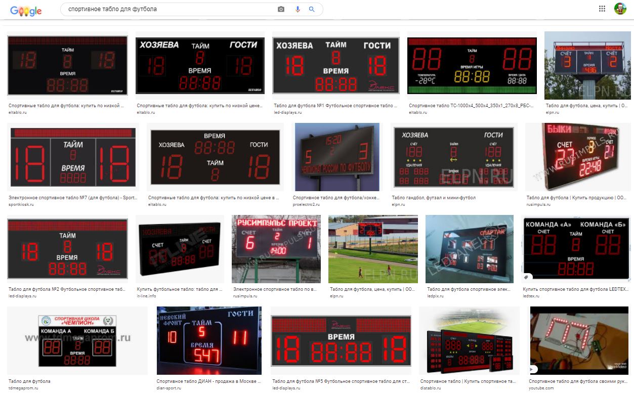Screen dimensions: 634x396
Task: Open link 'Спортивное табло для футбола своими рук...'
Action: tap(578, 381)
